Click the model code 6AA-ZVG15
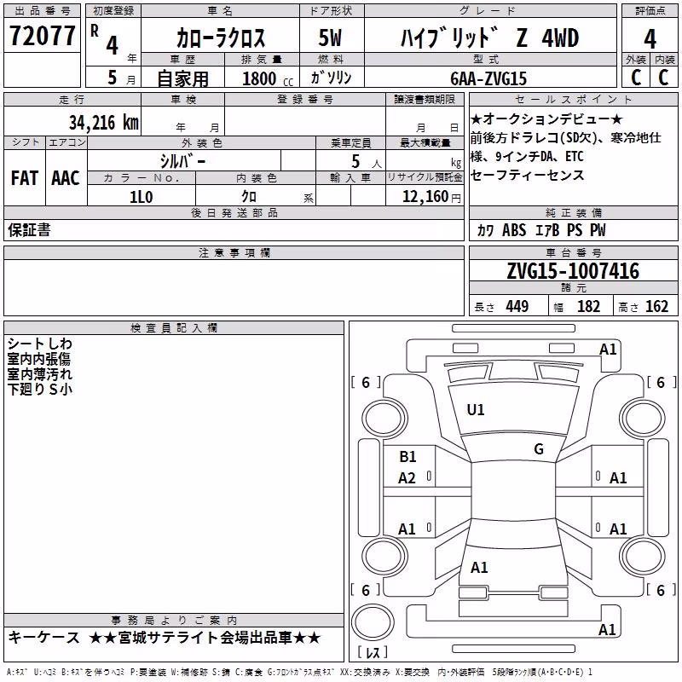 coord(488,78)
